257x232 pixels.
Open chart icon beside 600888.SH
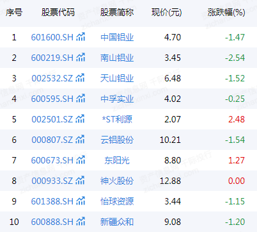81,222
